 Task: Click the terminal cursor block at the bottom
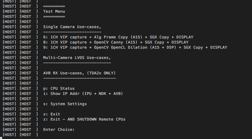coord(1,138)
